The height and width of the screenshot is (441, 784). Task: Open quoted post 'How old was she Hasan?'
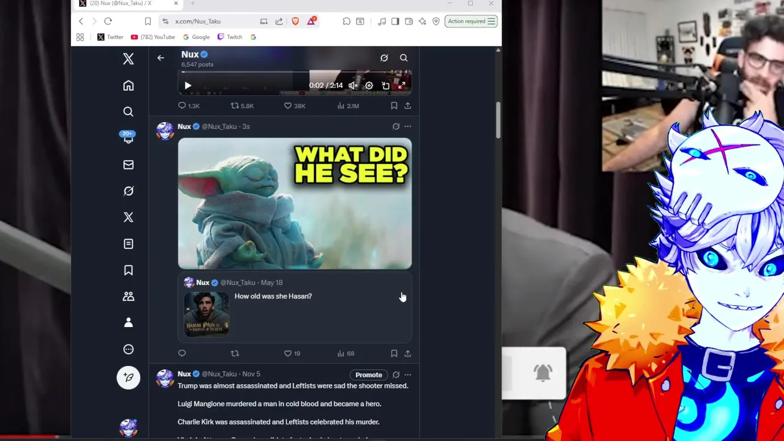click(x=295, y=307)
